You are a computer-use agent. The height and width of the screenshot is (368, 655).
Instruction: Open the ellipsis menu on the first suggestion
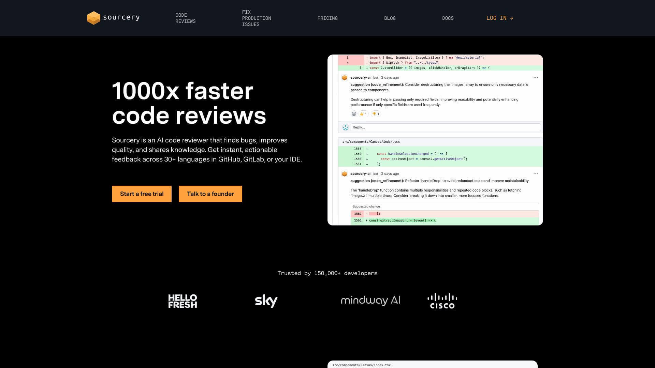(536, 77)
